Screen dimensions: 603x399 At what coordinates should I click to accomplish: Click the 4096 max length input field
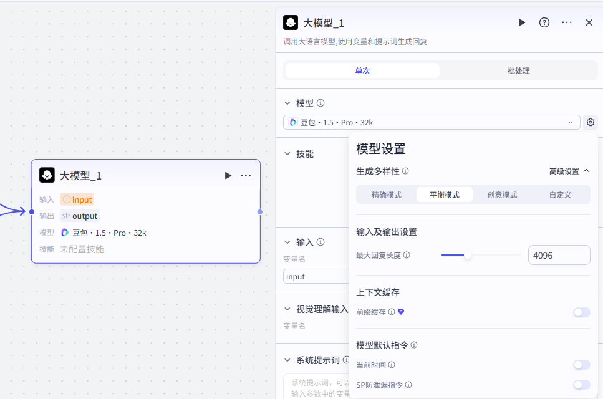click(x=558, y=255)
